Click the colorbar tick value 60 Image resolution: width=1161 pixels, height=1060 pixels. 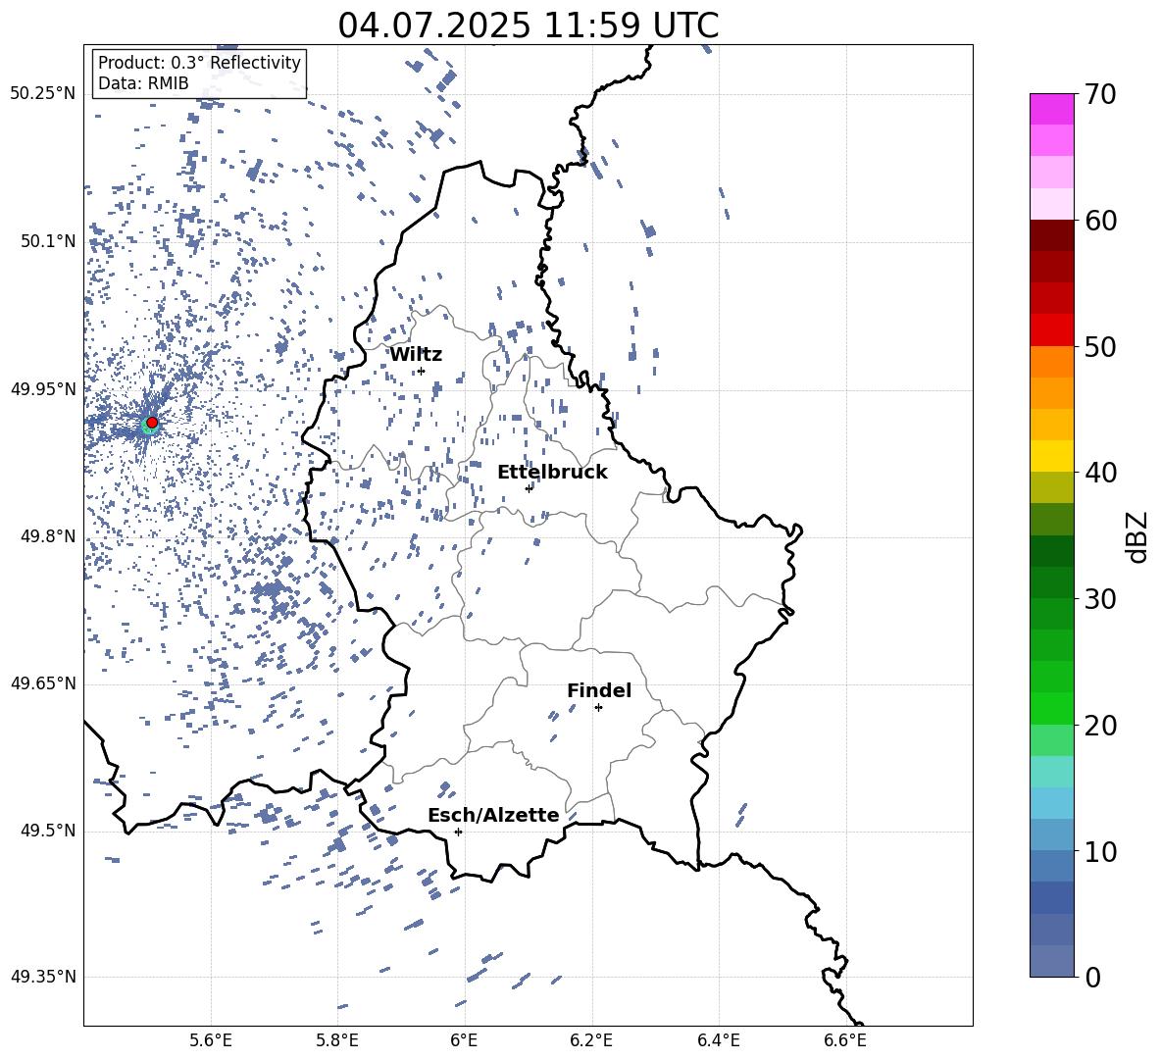(1100, 221)
